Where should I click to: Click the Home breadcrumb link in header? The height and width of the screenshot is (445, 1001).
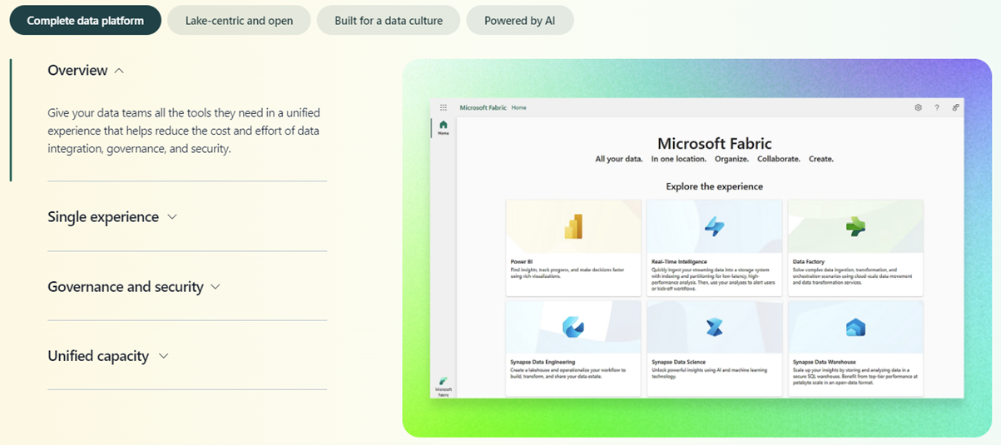518,107
